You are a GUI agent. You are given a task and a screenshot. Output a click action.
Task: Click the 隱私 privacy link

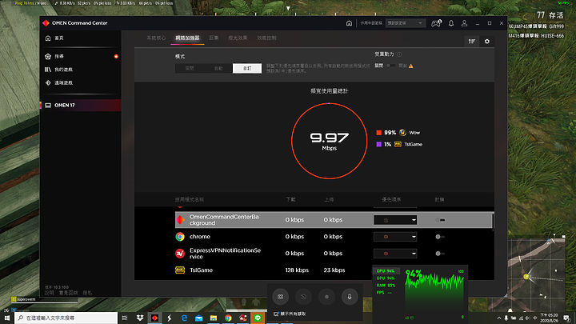[x=87, y=293]
